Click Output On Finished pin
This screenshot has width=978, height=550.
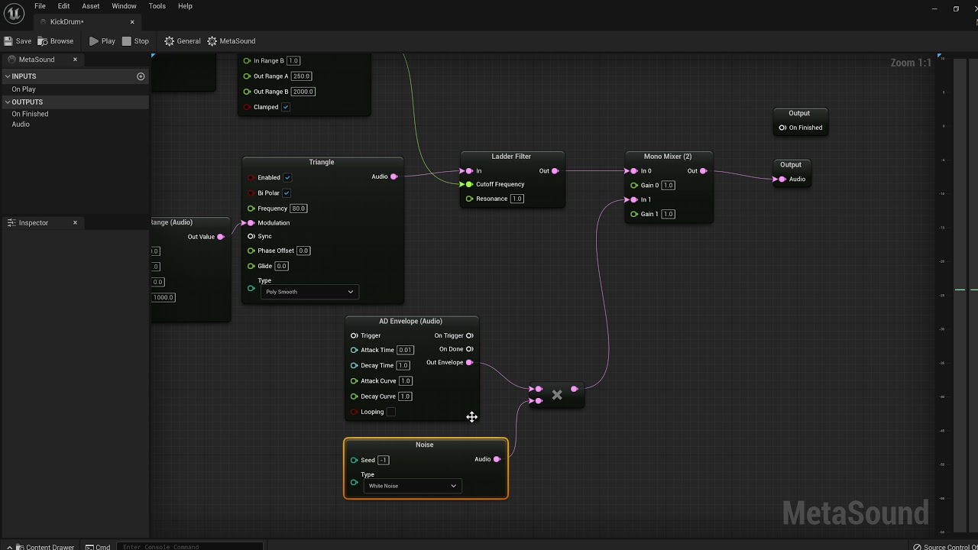tap(782, 128)
